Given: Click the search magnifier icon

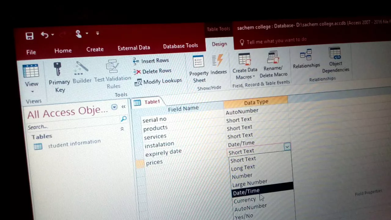Looking at the screenshot, I should [124, 119].
